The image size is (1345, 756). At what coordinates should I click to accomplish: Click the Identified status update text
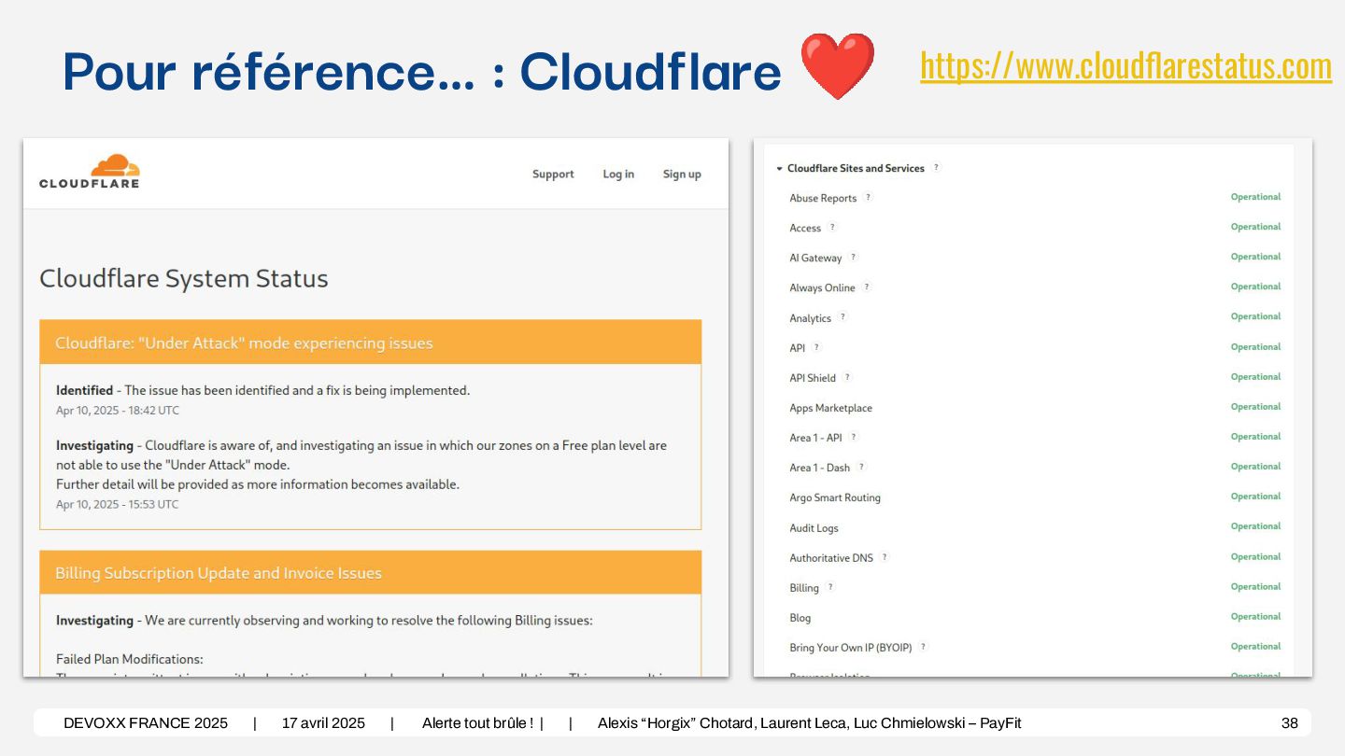click(x=263, y=390)
